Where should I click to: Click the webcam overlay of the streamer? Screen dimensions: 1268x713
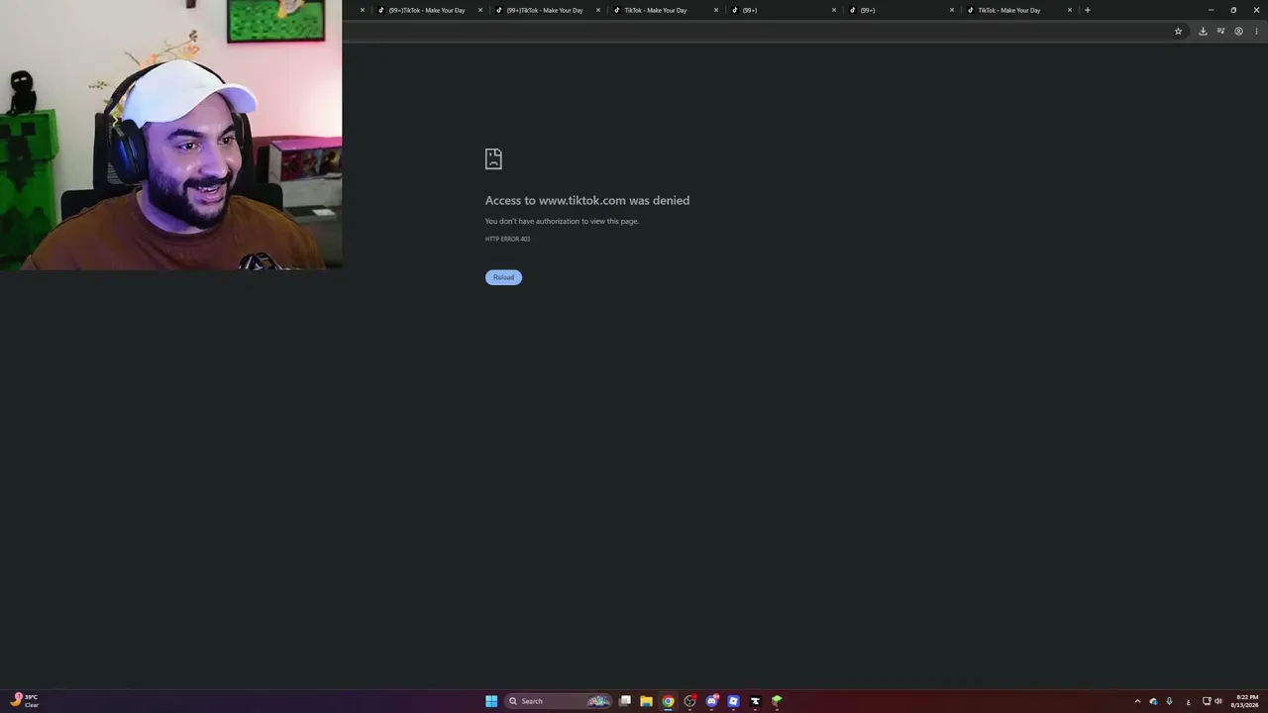[x=170, y=135]
